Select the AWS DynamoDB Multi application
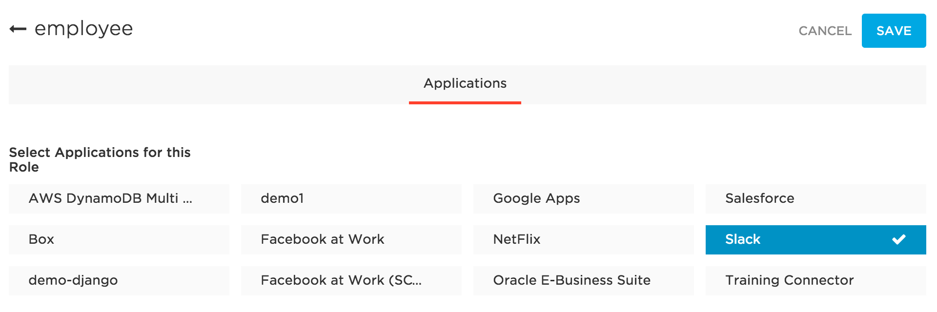This screenshot has height=312, width=937. [x=119, y=198]
